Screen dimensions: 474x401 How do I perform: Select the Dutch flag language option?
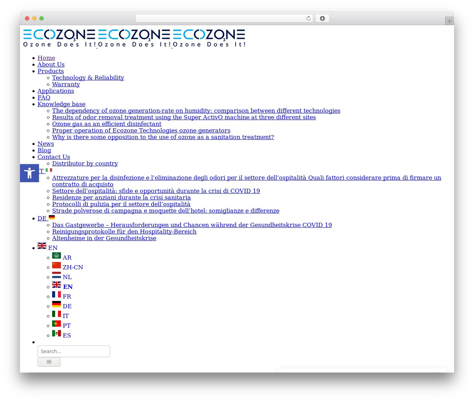[x=62, y=276]
